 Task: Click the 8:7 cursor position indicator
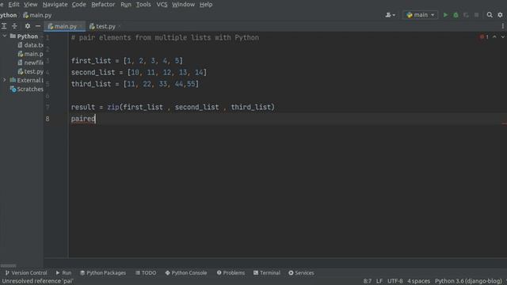pos(367,281)
